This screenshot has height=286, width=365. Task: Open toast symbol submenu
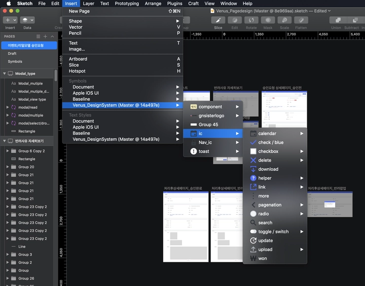click(x=213, y=151)
